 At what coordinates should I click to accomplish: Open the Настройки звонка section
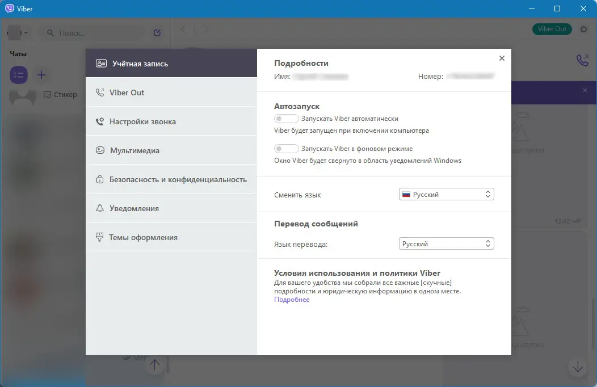[x=171, y=121]
